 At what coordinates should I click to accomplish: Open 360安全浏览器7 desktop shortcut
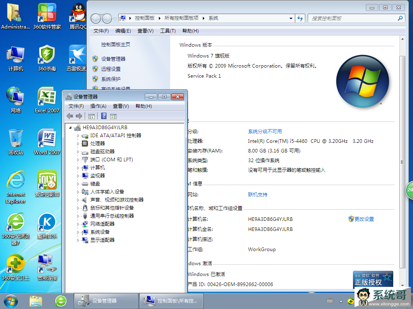pyautogui.click(x=16, y=229)
